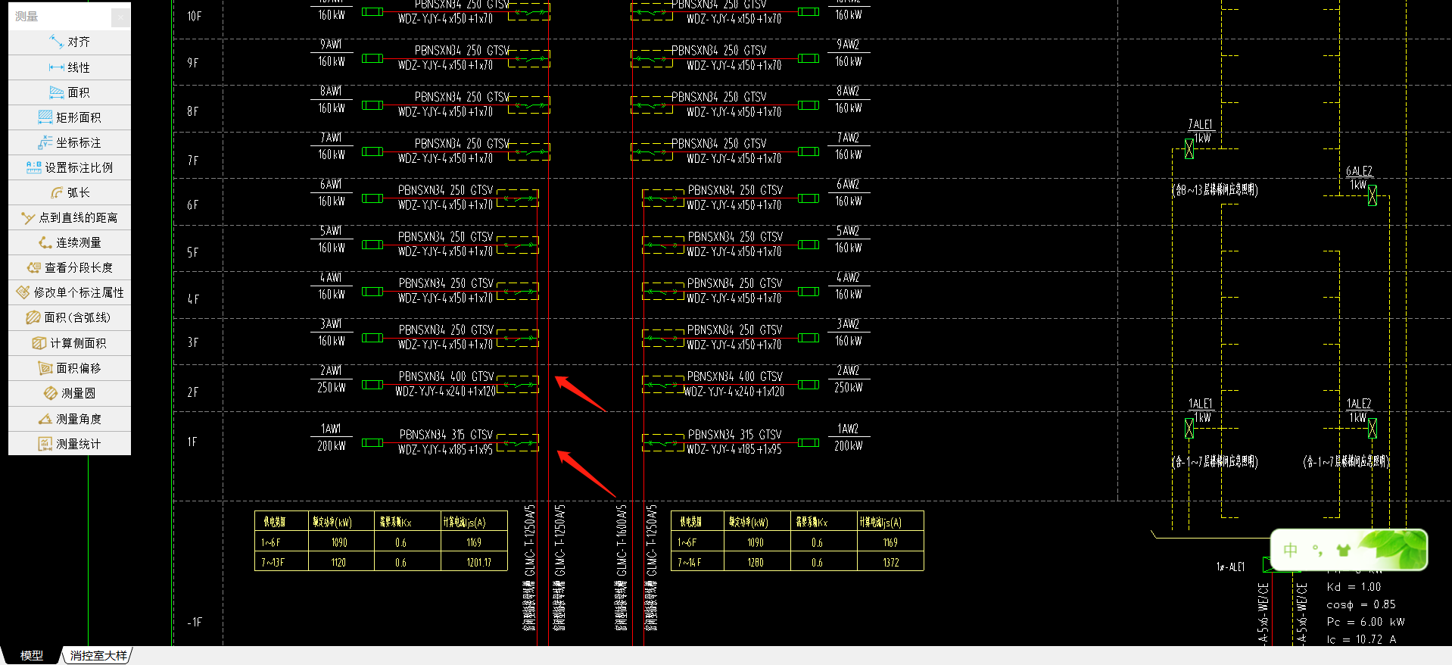
Task: Open 设置标注比例 annotation scale setting
Action: [70, 167]
